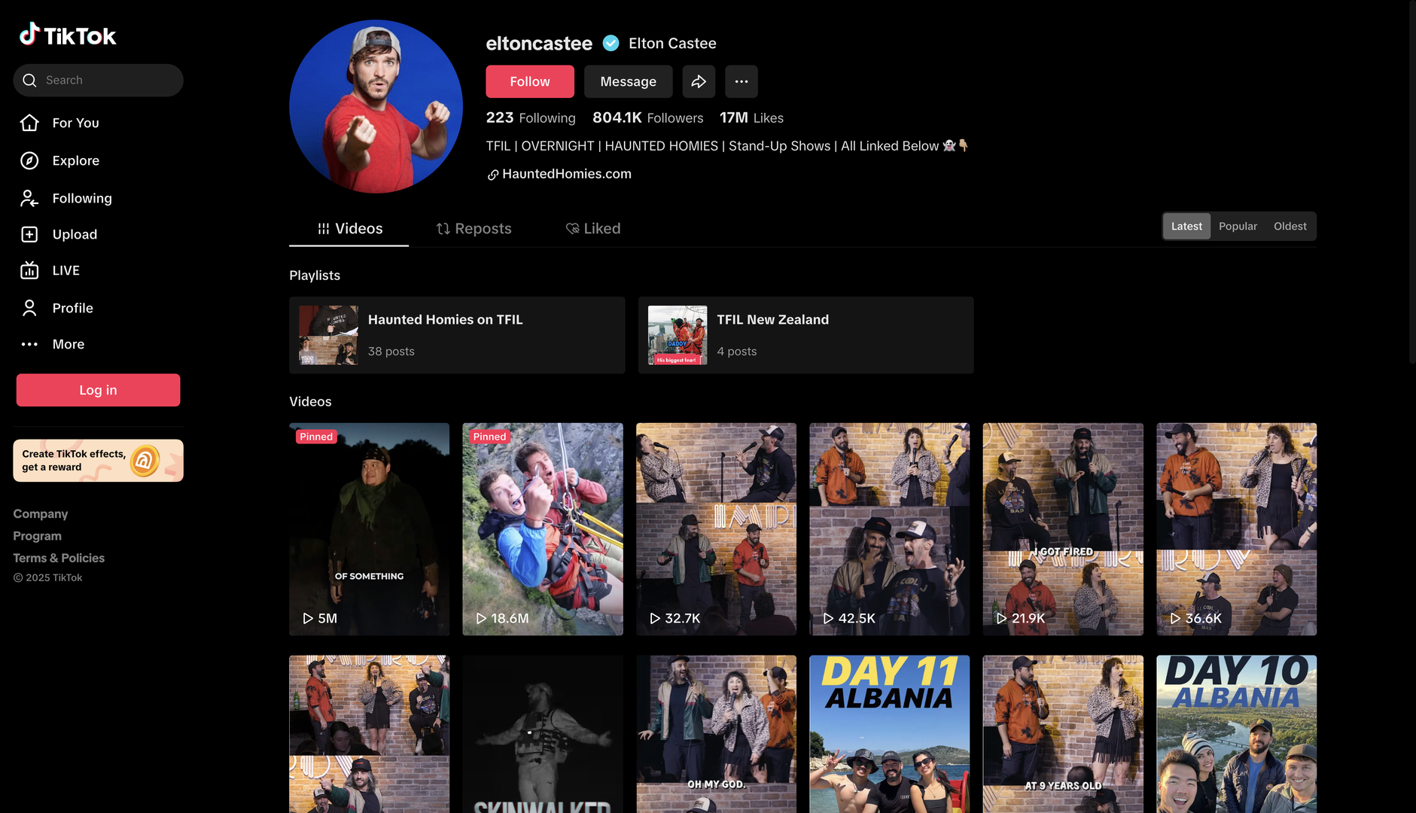Click the three-dots icon beside More
1416x813 pixels.
[29, 344]
